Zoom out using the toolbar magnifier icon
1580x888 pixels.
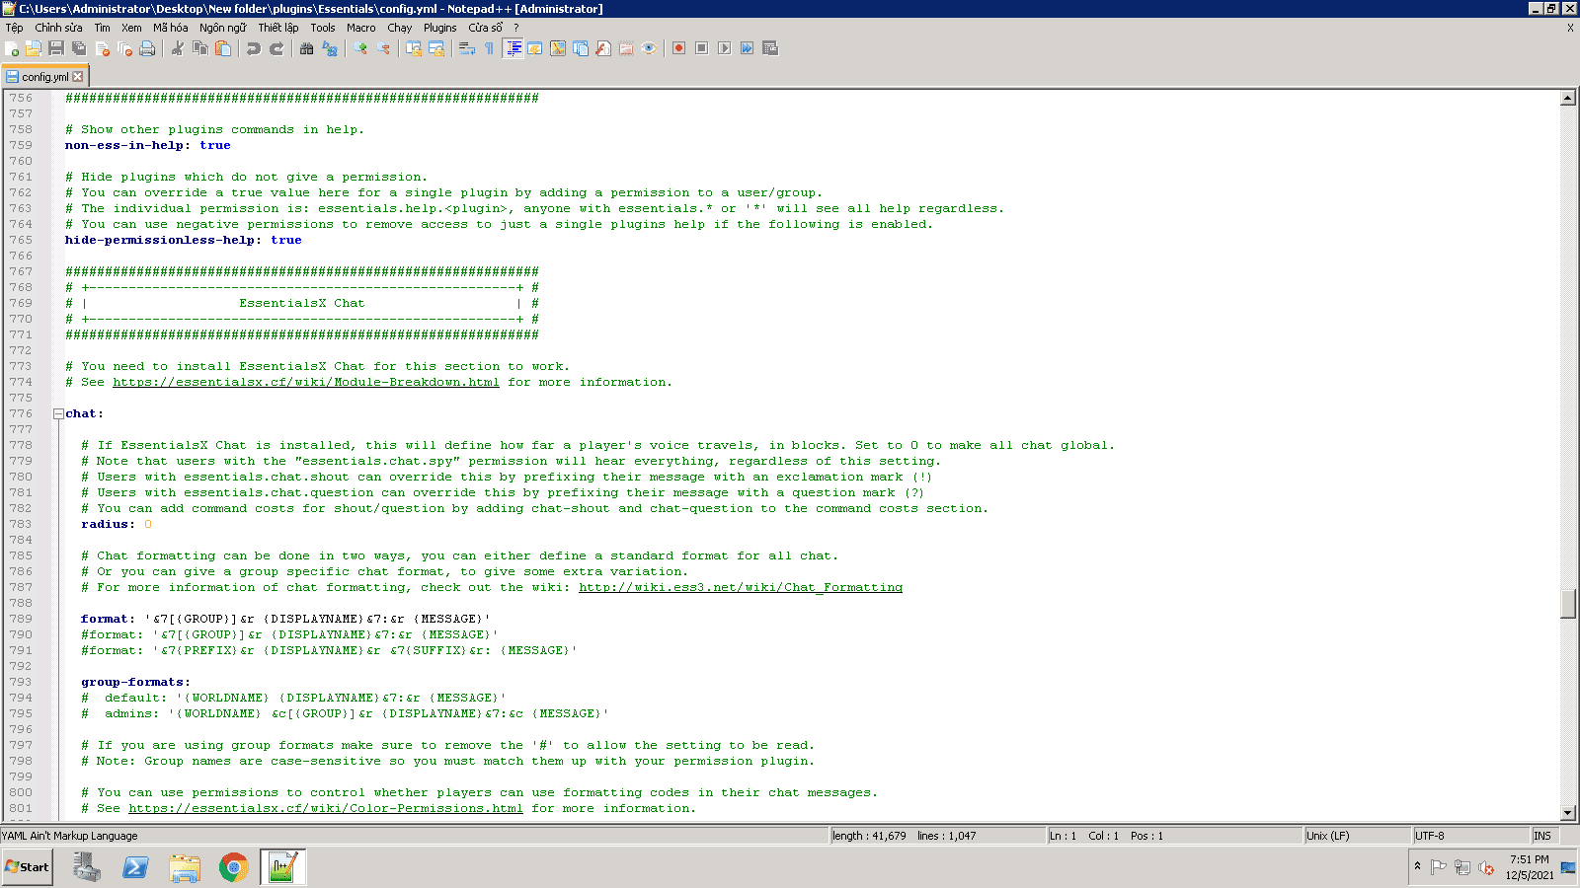(x=383, y=48)
